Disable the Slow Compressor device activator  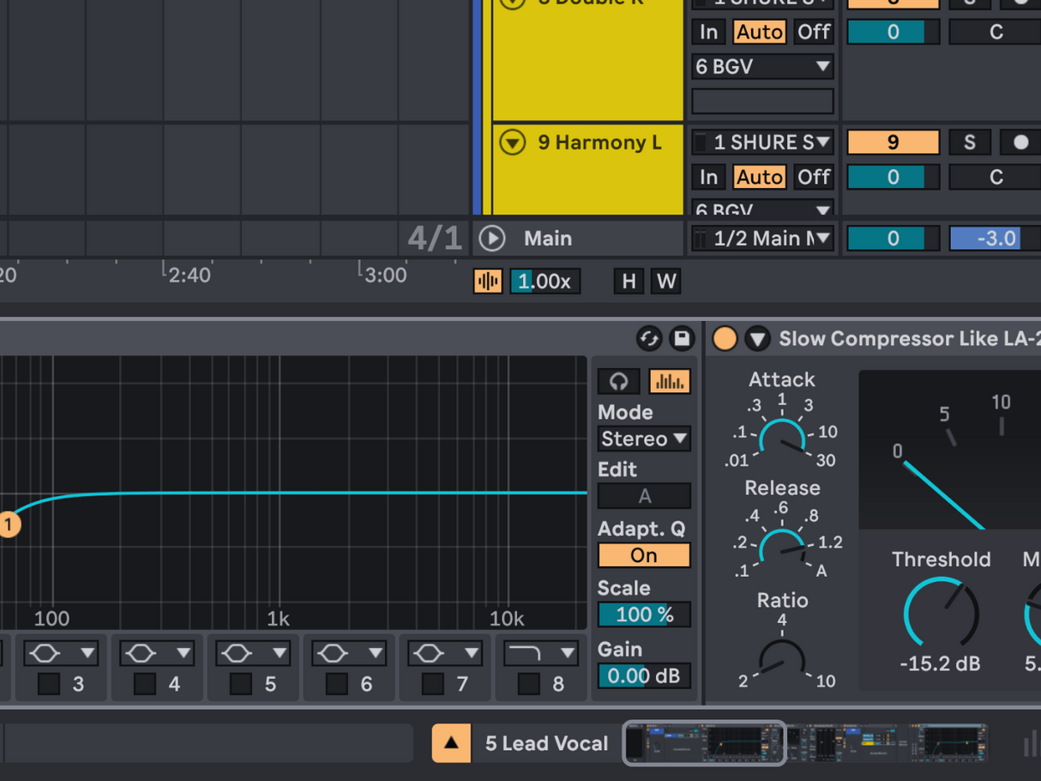(725, 339)
